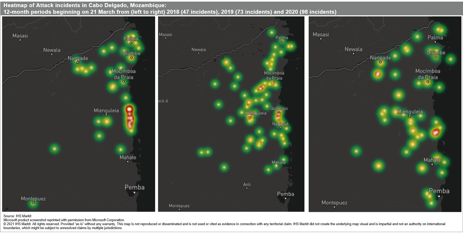Select Mocímboa da Praia label in 2020 map

point(428,74)
